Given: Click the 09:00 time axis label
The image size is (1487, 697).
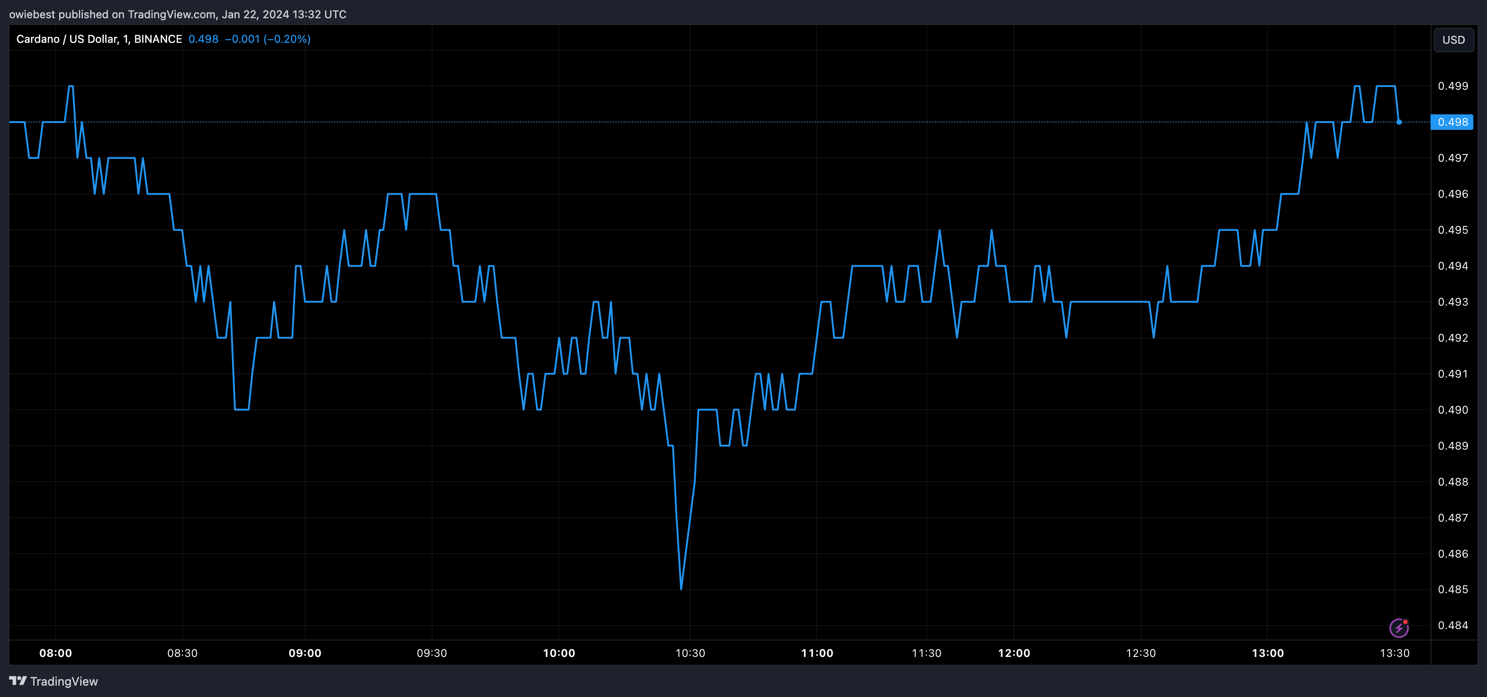Looking at the screenshot, I should (305, 653).
